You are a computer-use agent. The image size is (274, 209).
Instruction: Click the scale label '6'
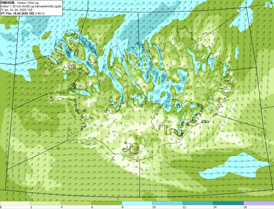(x=92, y=207)
